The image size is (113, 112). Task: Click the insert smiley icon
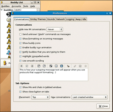pyautogui.click(x=85, y=66)
